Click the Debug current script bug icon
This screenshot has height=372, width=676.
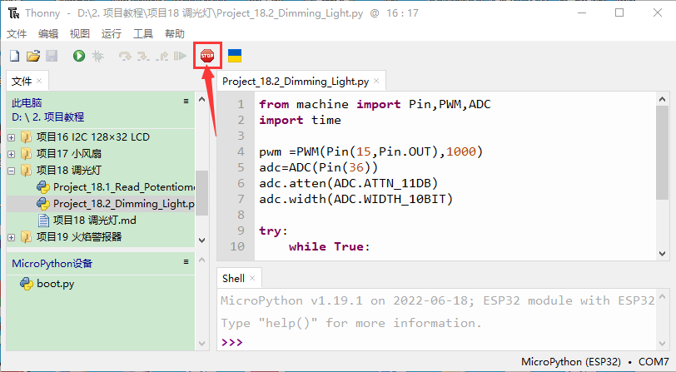(x=97, y=56)
